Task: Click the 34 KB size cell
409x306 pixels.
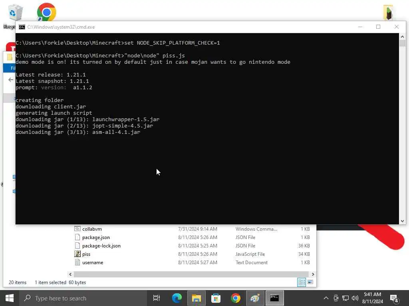Action: coord(304,254)
